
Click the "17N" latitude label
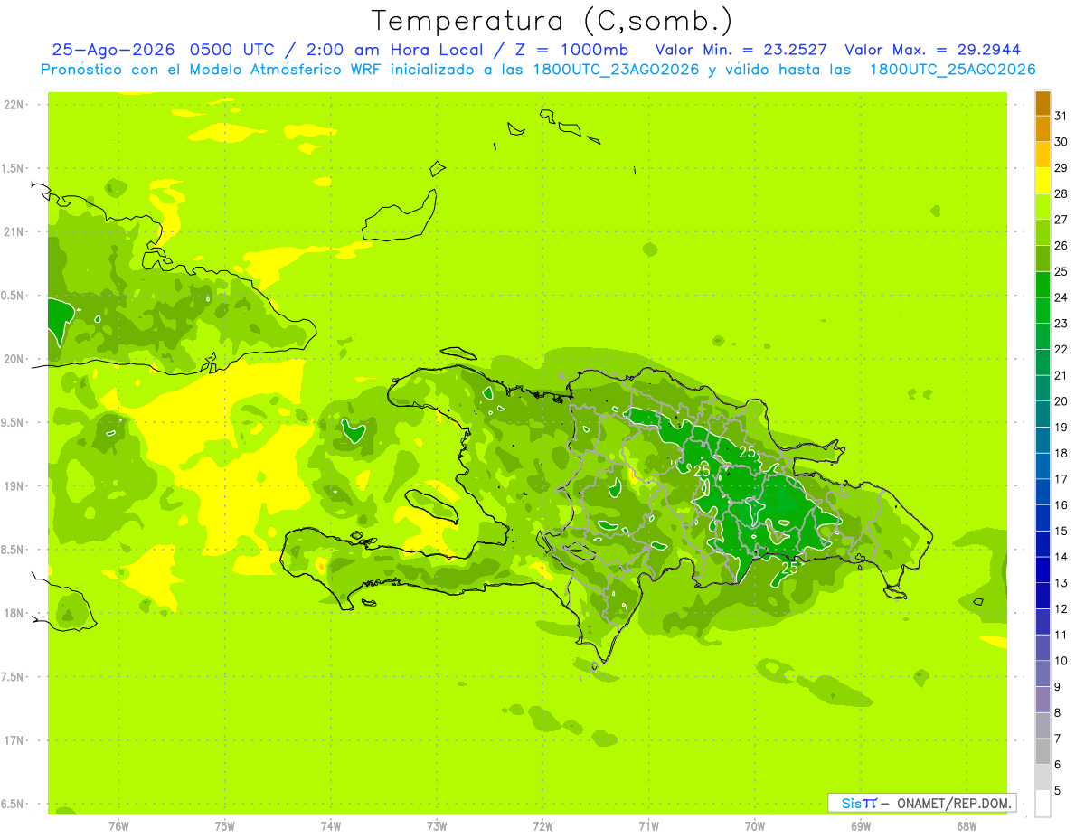coord(13,740)
